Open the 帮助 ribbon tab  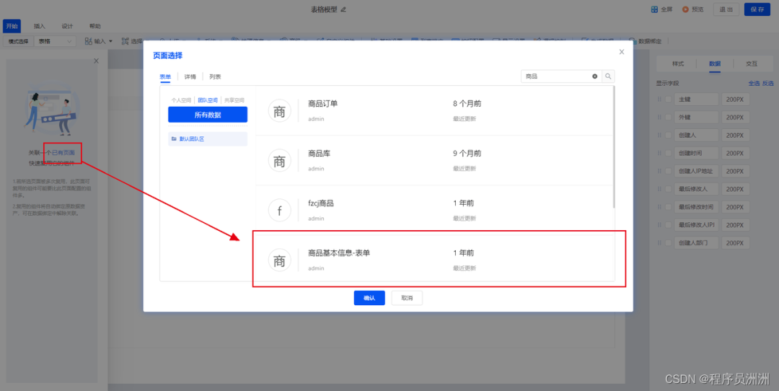coord(95,26)
